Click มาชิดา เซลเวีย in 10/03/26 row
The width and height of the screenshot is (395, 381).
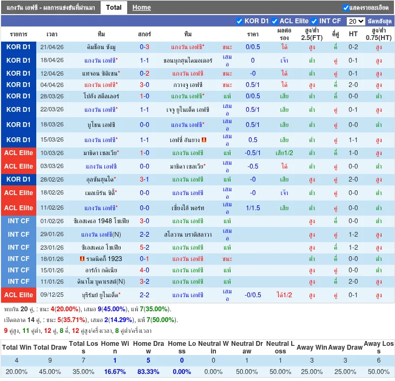tap(101, 153)
